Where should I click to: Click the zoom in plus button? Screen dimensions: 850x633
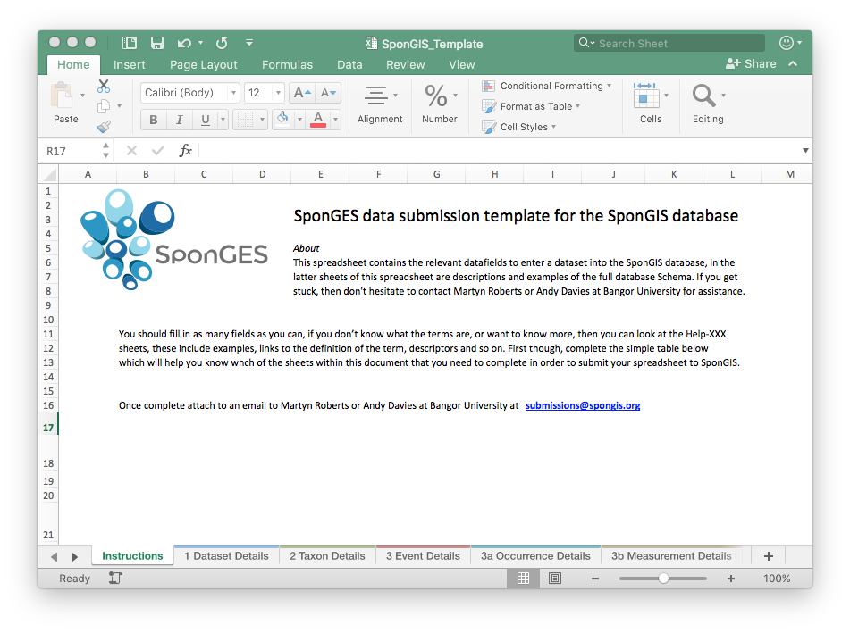[x=731, y=579]
